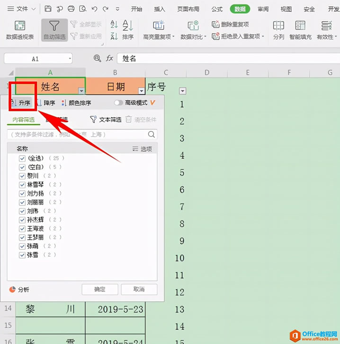Click the formula bar containing 姓名
Viewport: 340px width, 344px height.
point(228,58)
